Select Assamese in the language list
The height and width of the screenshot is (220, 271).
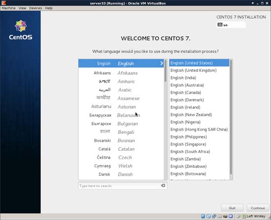121,98
